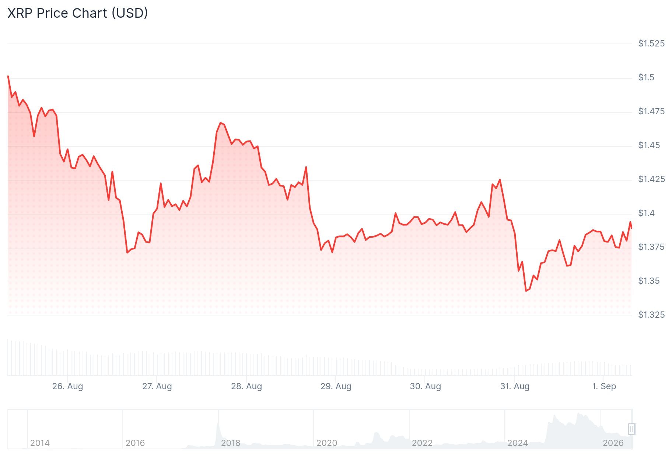Click the $1.5 price axis label
Screen dimensions: 672x460
[646, 77]
